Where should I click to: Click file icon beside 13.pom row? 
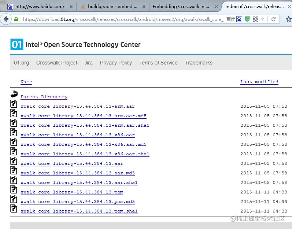click(x=14, y=189)
